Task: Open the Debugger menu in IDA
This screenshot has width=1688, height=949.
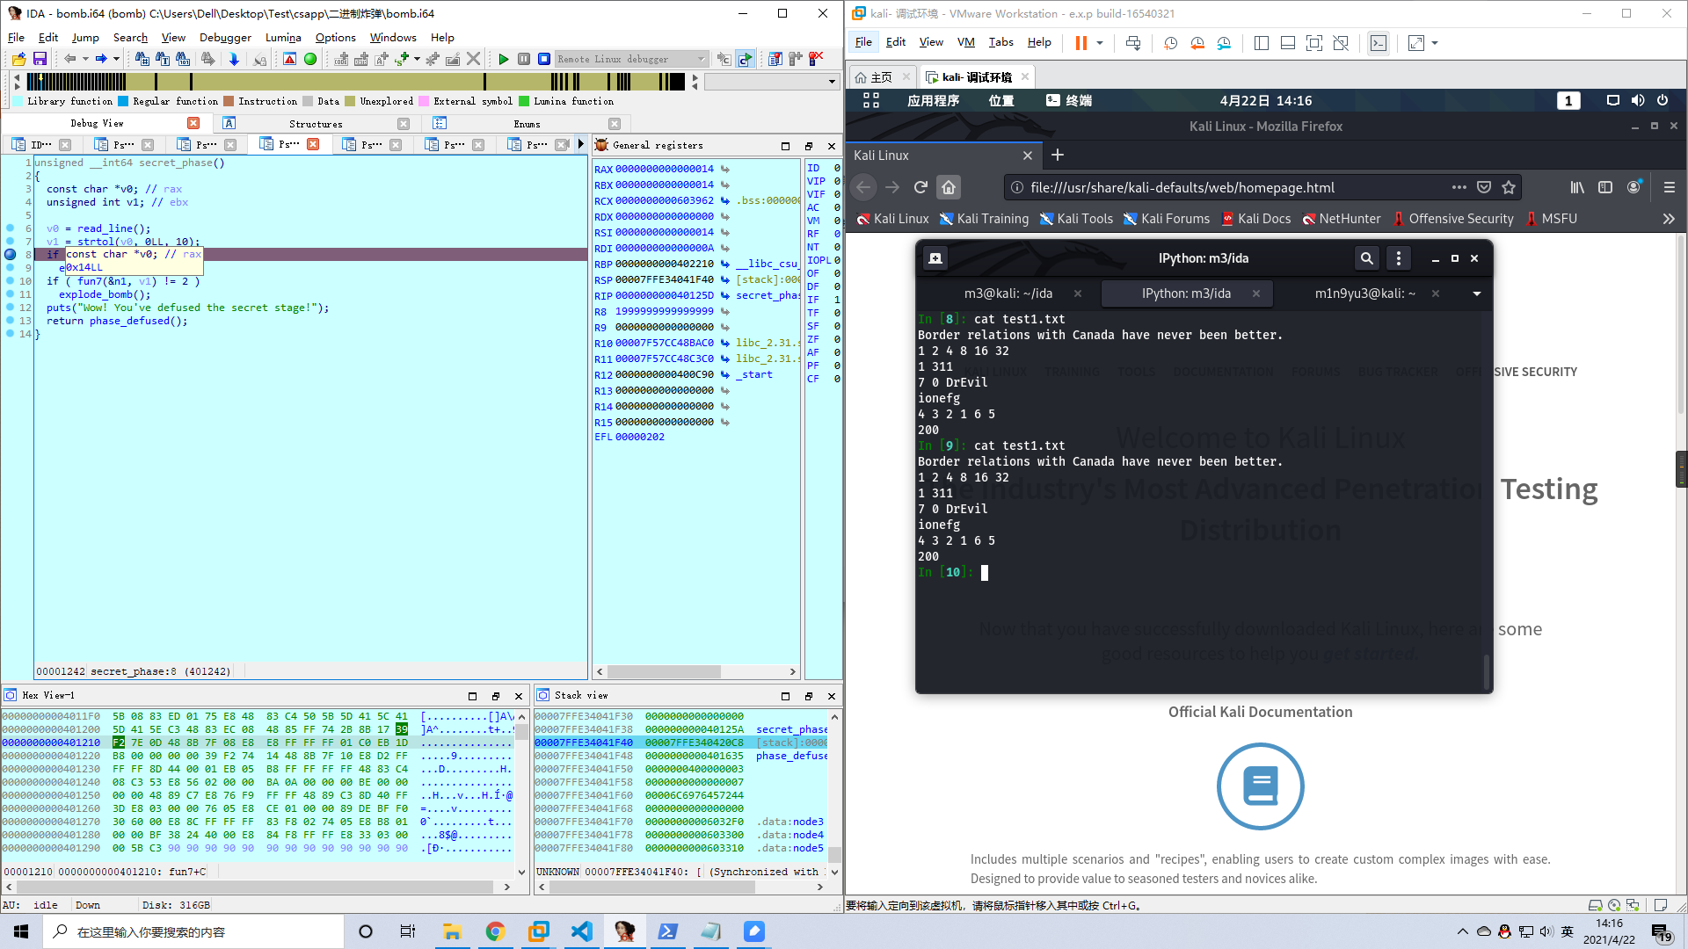Action: click(225, 38)
